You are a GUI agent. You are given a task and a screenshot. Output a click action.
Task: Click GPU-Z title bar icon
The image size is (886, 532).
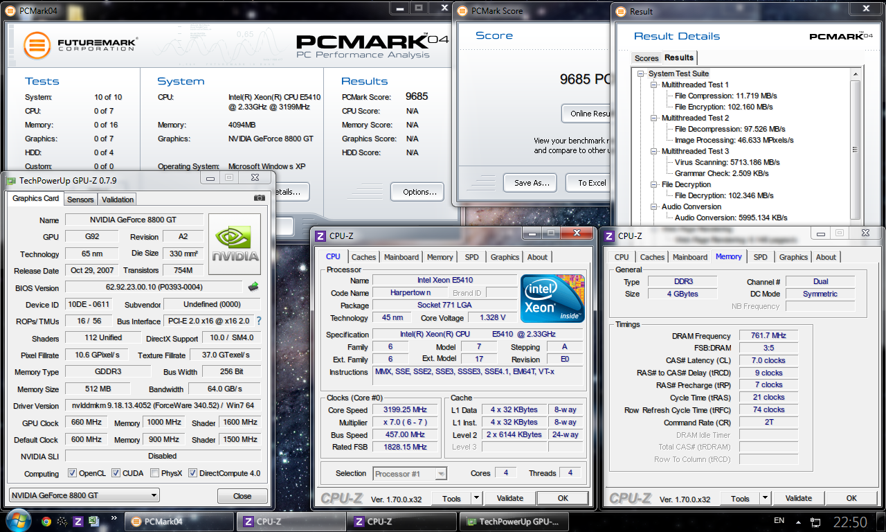pos(11,181)
